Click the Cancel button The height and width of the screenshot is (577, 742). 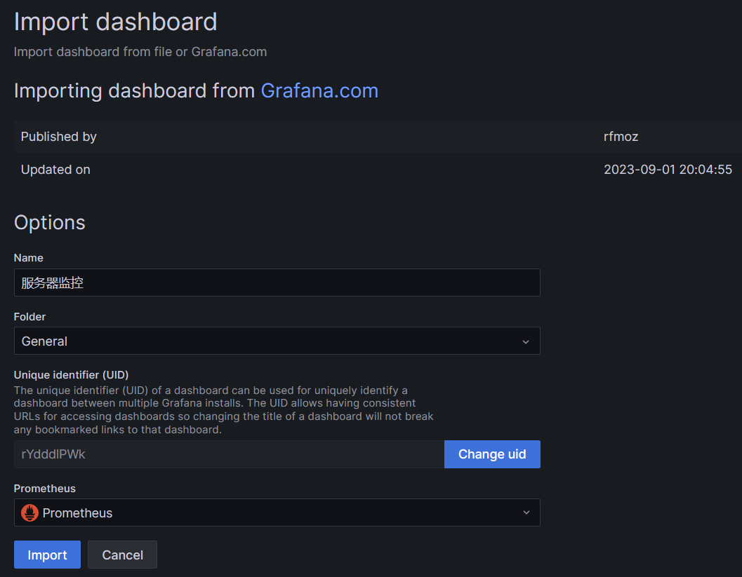click(122, 555)
